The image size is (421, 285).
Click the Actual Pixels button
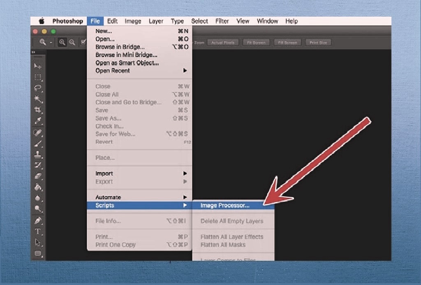223,43
